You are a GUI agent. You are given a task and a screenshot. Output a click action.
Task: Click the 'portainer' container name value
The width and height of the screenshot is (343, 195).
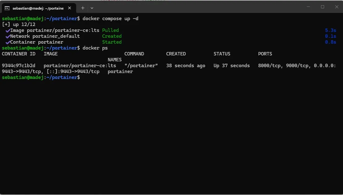pos(120,72)
